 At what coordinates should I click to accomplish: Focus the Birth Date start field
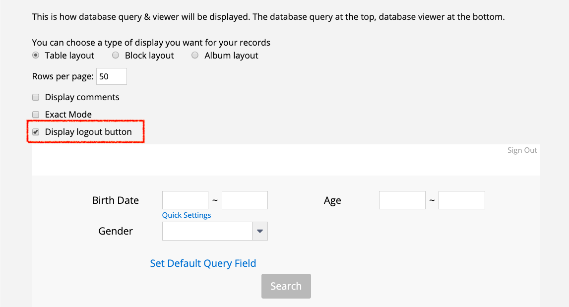click(x=185, y=200)
